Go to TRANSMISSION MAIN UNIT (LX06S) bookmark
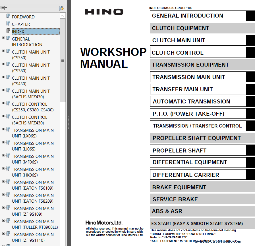 33,133
